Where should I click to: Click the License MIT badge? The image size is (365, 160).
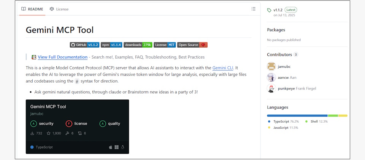(x=165, y=45)
